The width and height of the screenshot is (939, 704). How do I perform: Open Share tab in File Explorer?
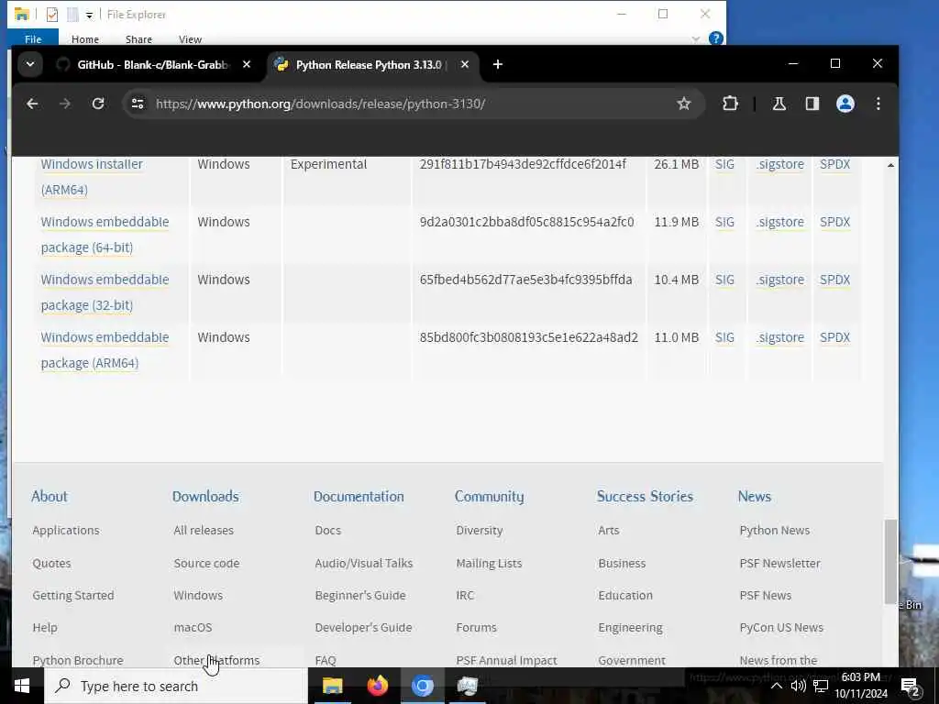tap(138, 38)
